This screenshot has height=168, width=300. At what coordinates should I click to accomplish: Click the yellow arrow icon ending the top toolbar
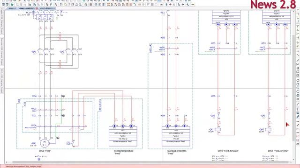coord(193,4)
